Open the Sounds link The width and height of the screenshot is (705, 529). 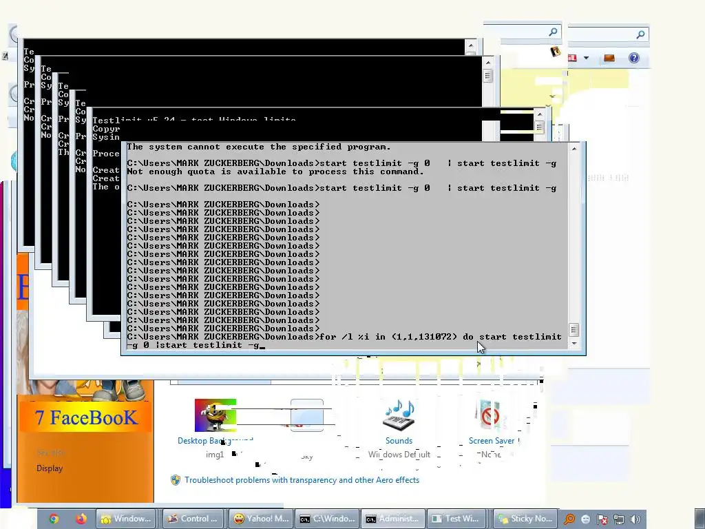[x=399, y=441]
